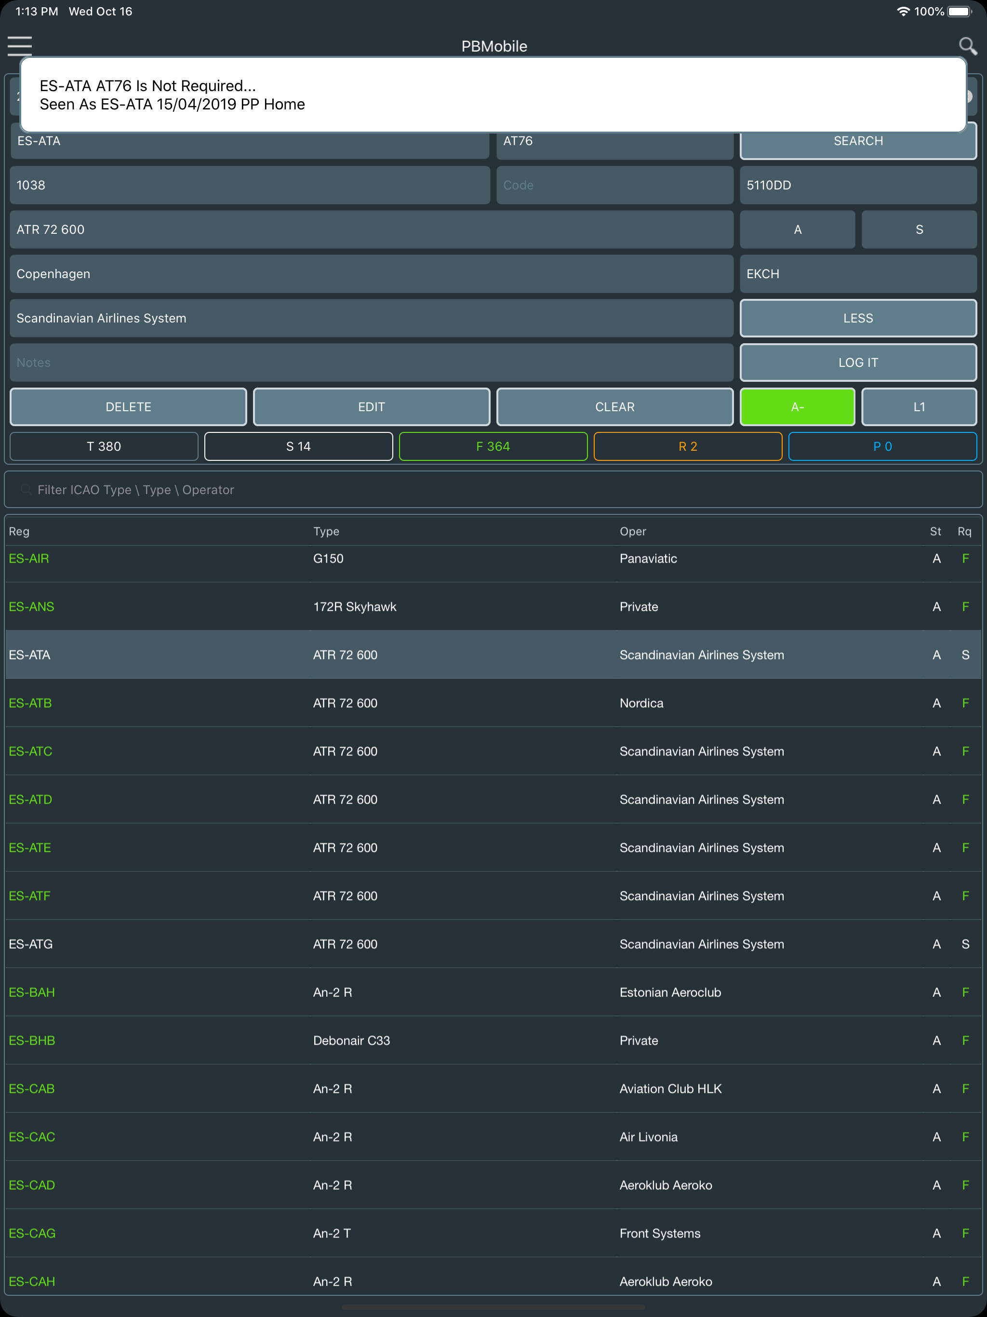Screen dimensions: 987x1317
Task: Select the ES-ATG row
Action: [493, 944]
